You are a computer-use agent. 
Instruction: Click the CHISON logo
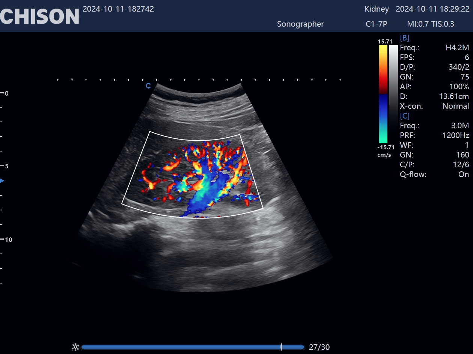39,16
